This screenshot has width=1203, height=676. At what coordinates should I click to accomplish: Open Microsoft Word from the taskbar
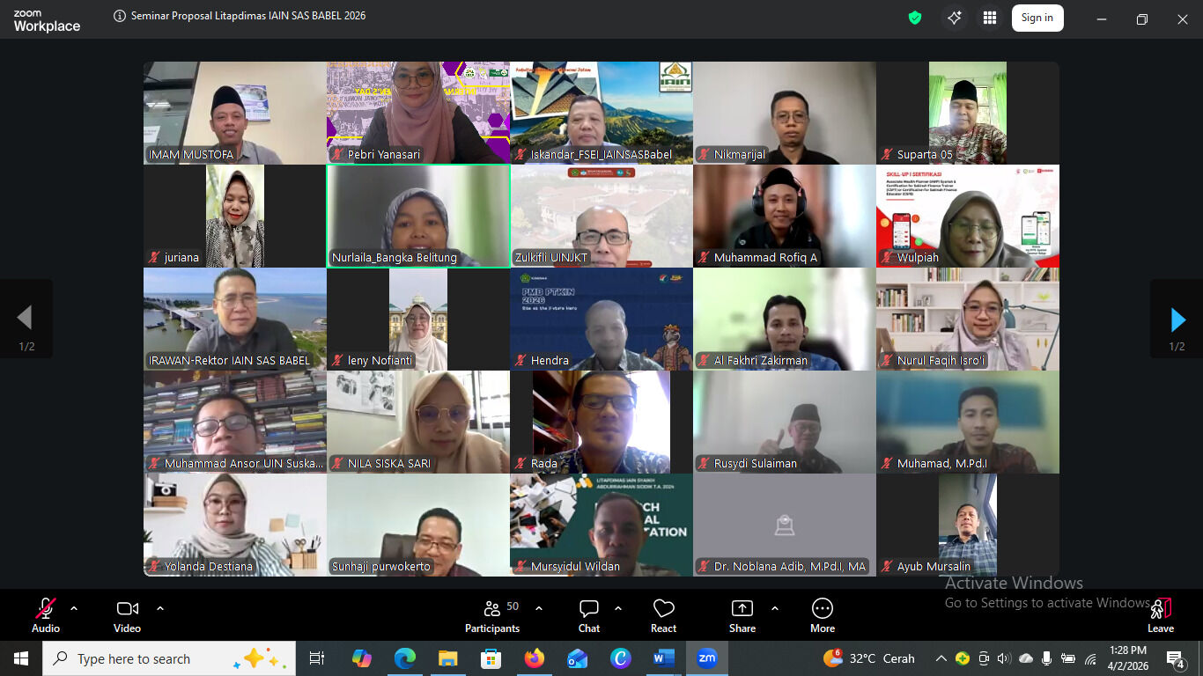(663, 658)
